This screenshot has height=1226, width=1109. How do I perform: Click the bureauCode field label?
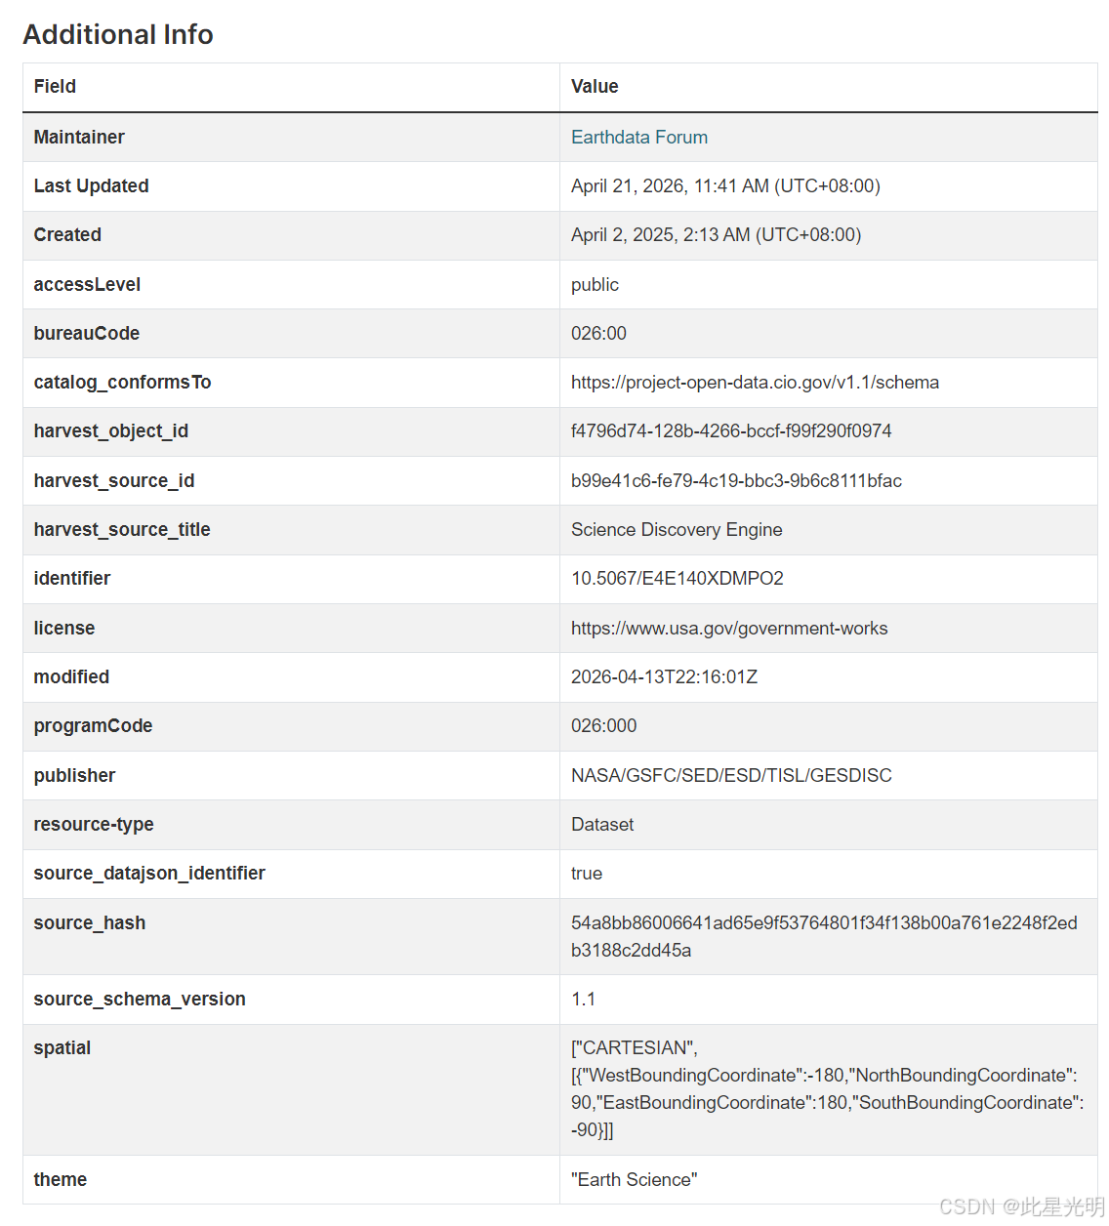coord(87,334)
